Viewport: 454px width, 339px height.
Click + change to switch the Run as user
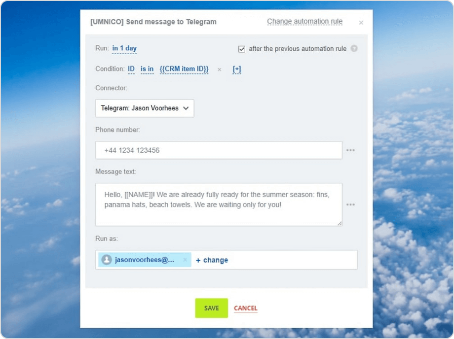pyautogui.click(x=212, y=260)
